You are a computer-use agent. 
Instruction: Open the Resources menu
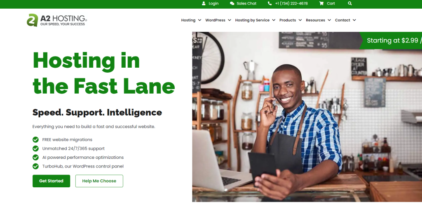pyautogui.click(x=318, y=20)
